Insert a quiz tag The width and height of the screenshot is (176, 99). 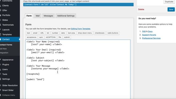(41, 37)
